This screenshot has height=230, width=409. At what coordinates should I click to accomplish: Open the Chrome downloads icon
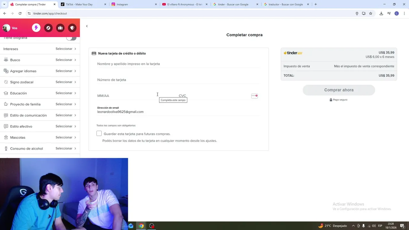coord(381,13)
